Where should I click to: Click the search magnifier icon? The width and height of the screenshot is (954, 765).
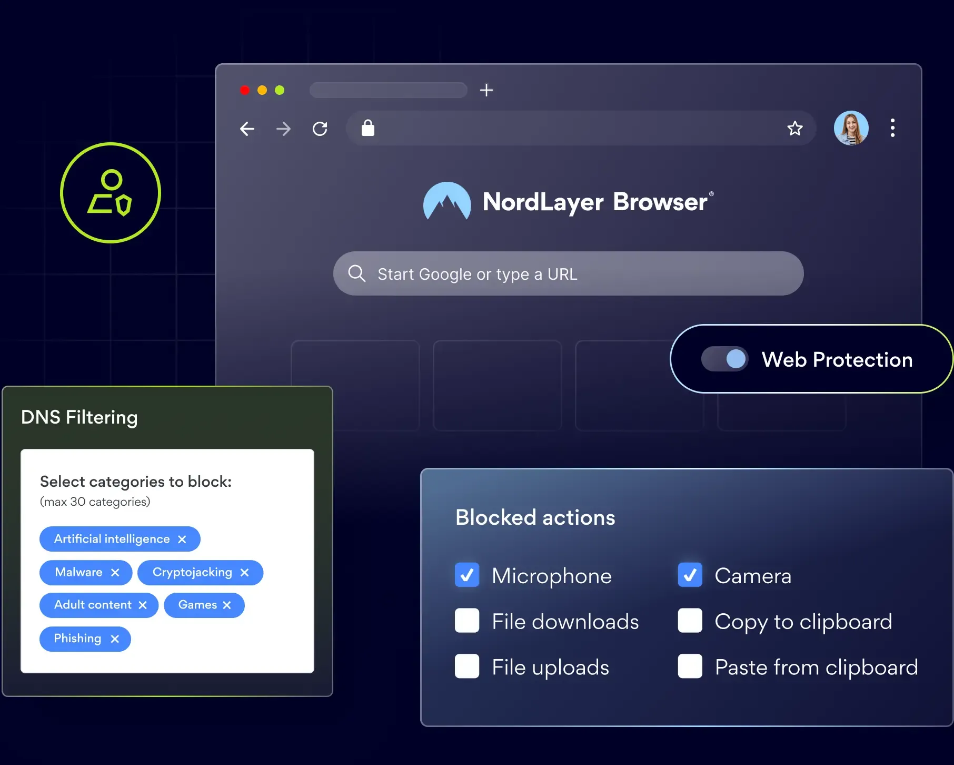356,273
